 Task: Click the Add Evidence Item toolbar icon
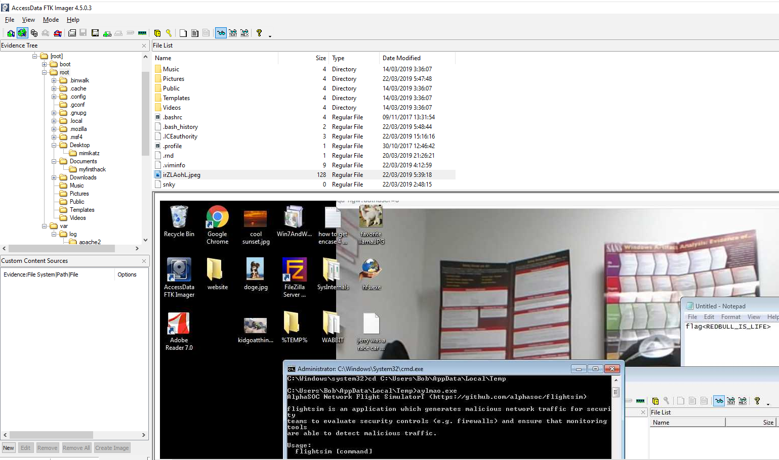(x=11, y=33)
